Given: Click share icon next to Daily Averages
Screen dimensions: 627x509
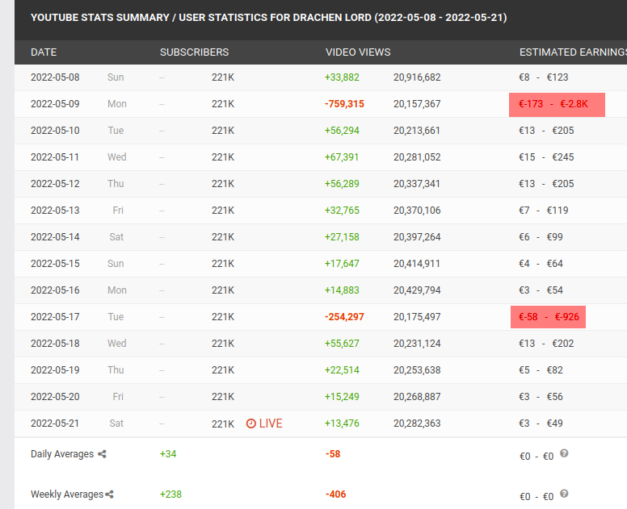Looking at the screenshot, I should (102, 454).
